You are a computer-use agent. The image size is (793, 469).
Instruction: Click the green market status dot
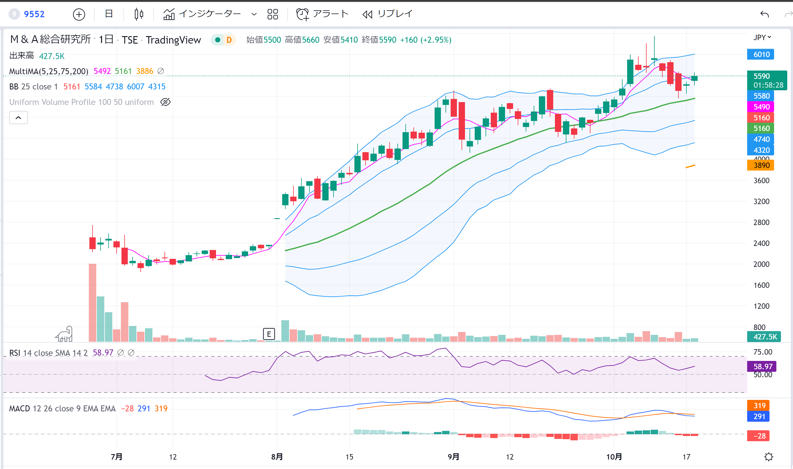[218, 40]
